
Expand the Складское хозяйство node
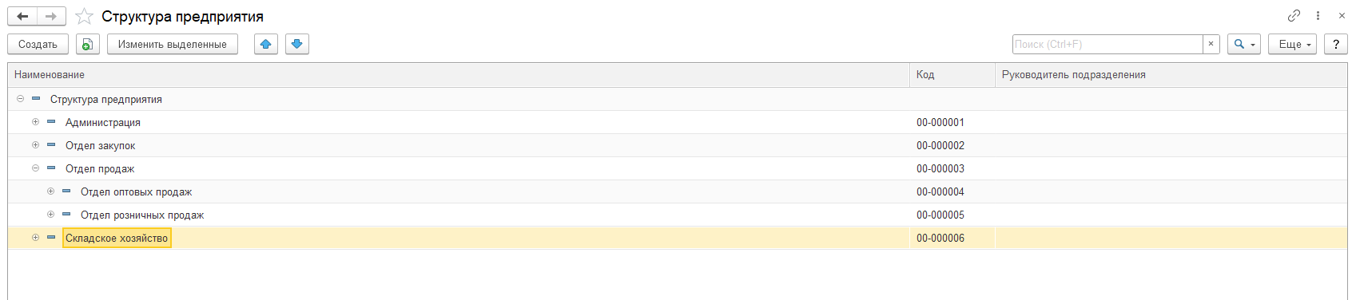35,238
